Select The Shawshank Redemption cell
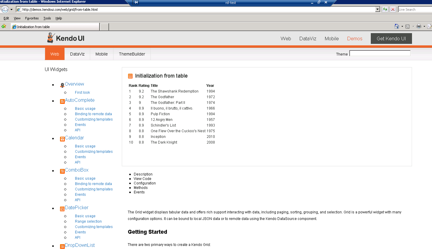Screen dimensions: 432x251 (175, 91)
